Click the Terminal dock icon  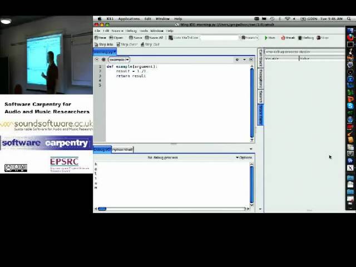350,44
